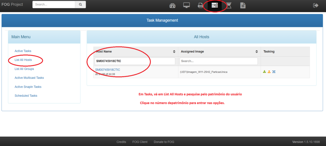
Task: Open the Dashboard gauge icon
Action: pyautogui.click(x=173, y=6)
